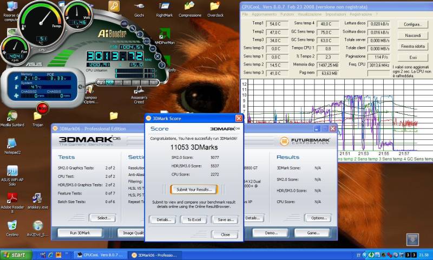The width and height of the screenshot is (433, 260).
Task: Click the AI Booster close X round icon
Action: pyautogui.click(x=158, y=56)
